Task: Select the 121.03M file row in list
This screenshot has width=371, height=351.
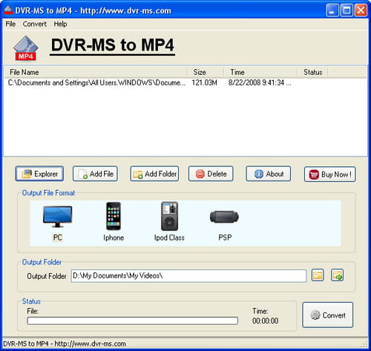Action: (185, 82)
